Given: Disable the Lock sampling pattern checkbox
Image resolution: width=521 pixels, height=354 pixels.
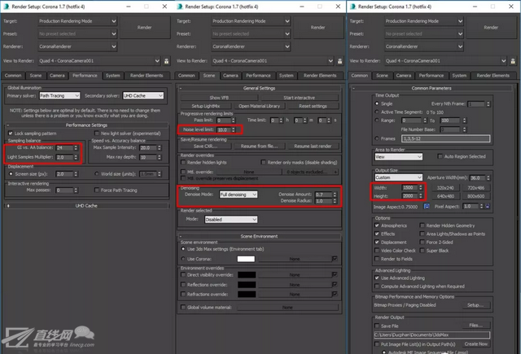Looking at the screenshot, I should (11, 133).
